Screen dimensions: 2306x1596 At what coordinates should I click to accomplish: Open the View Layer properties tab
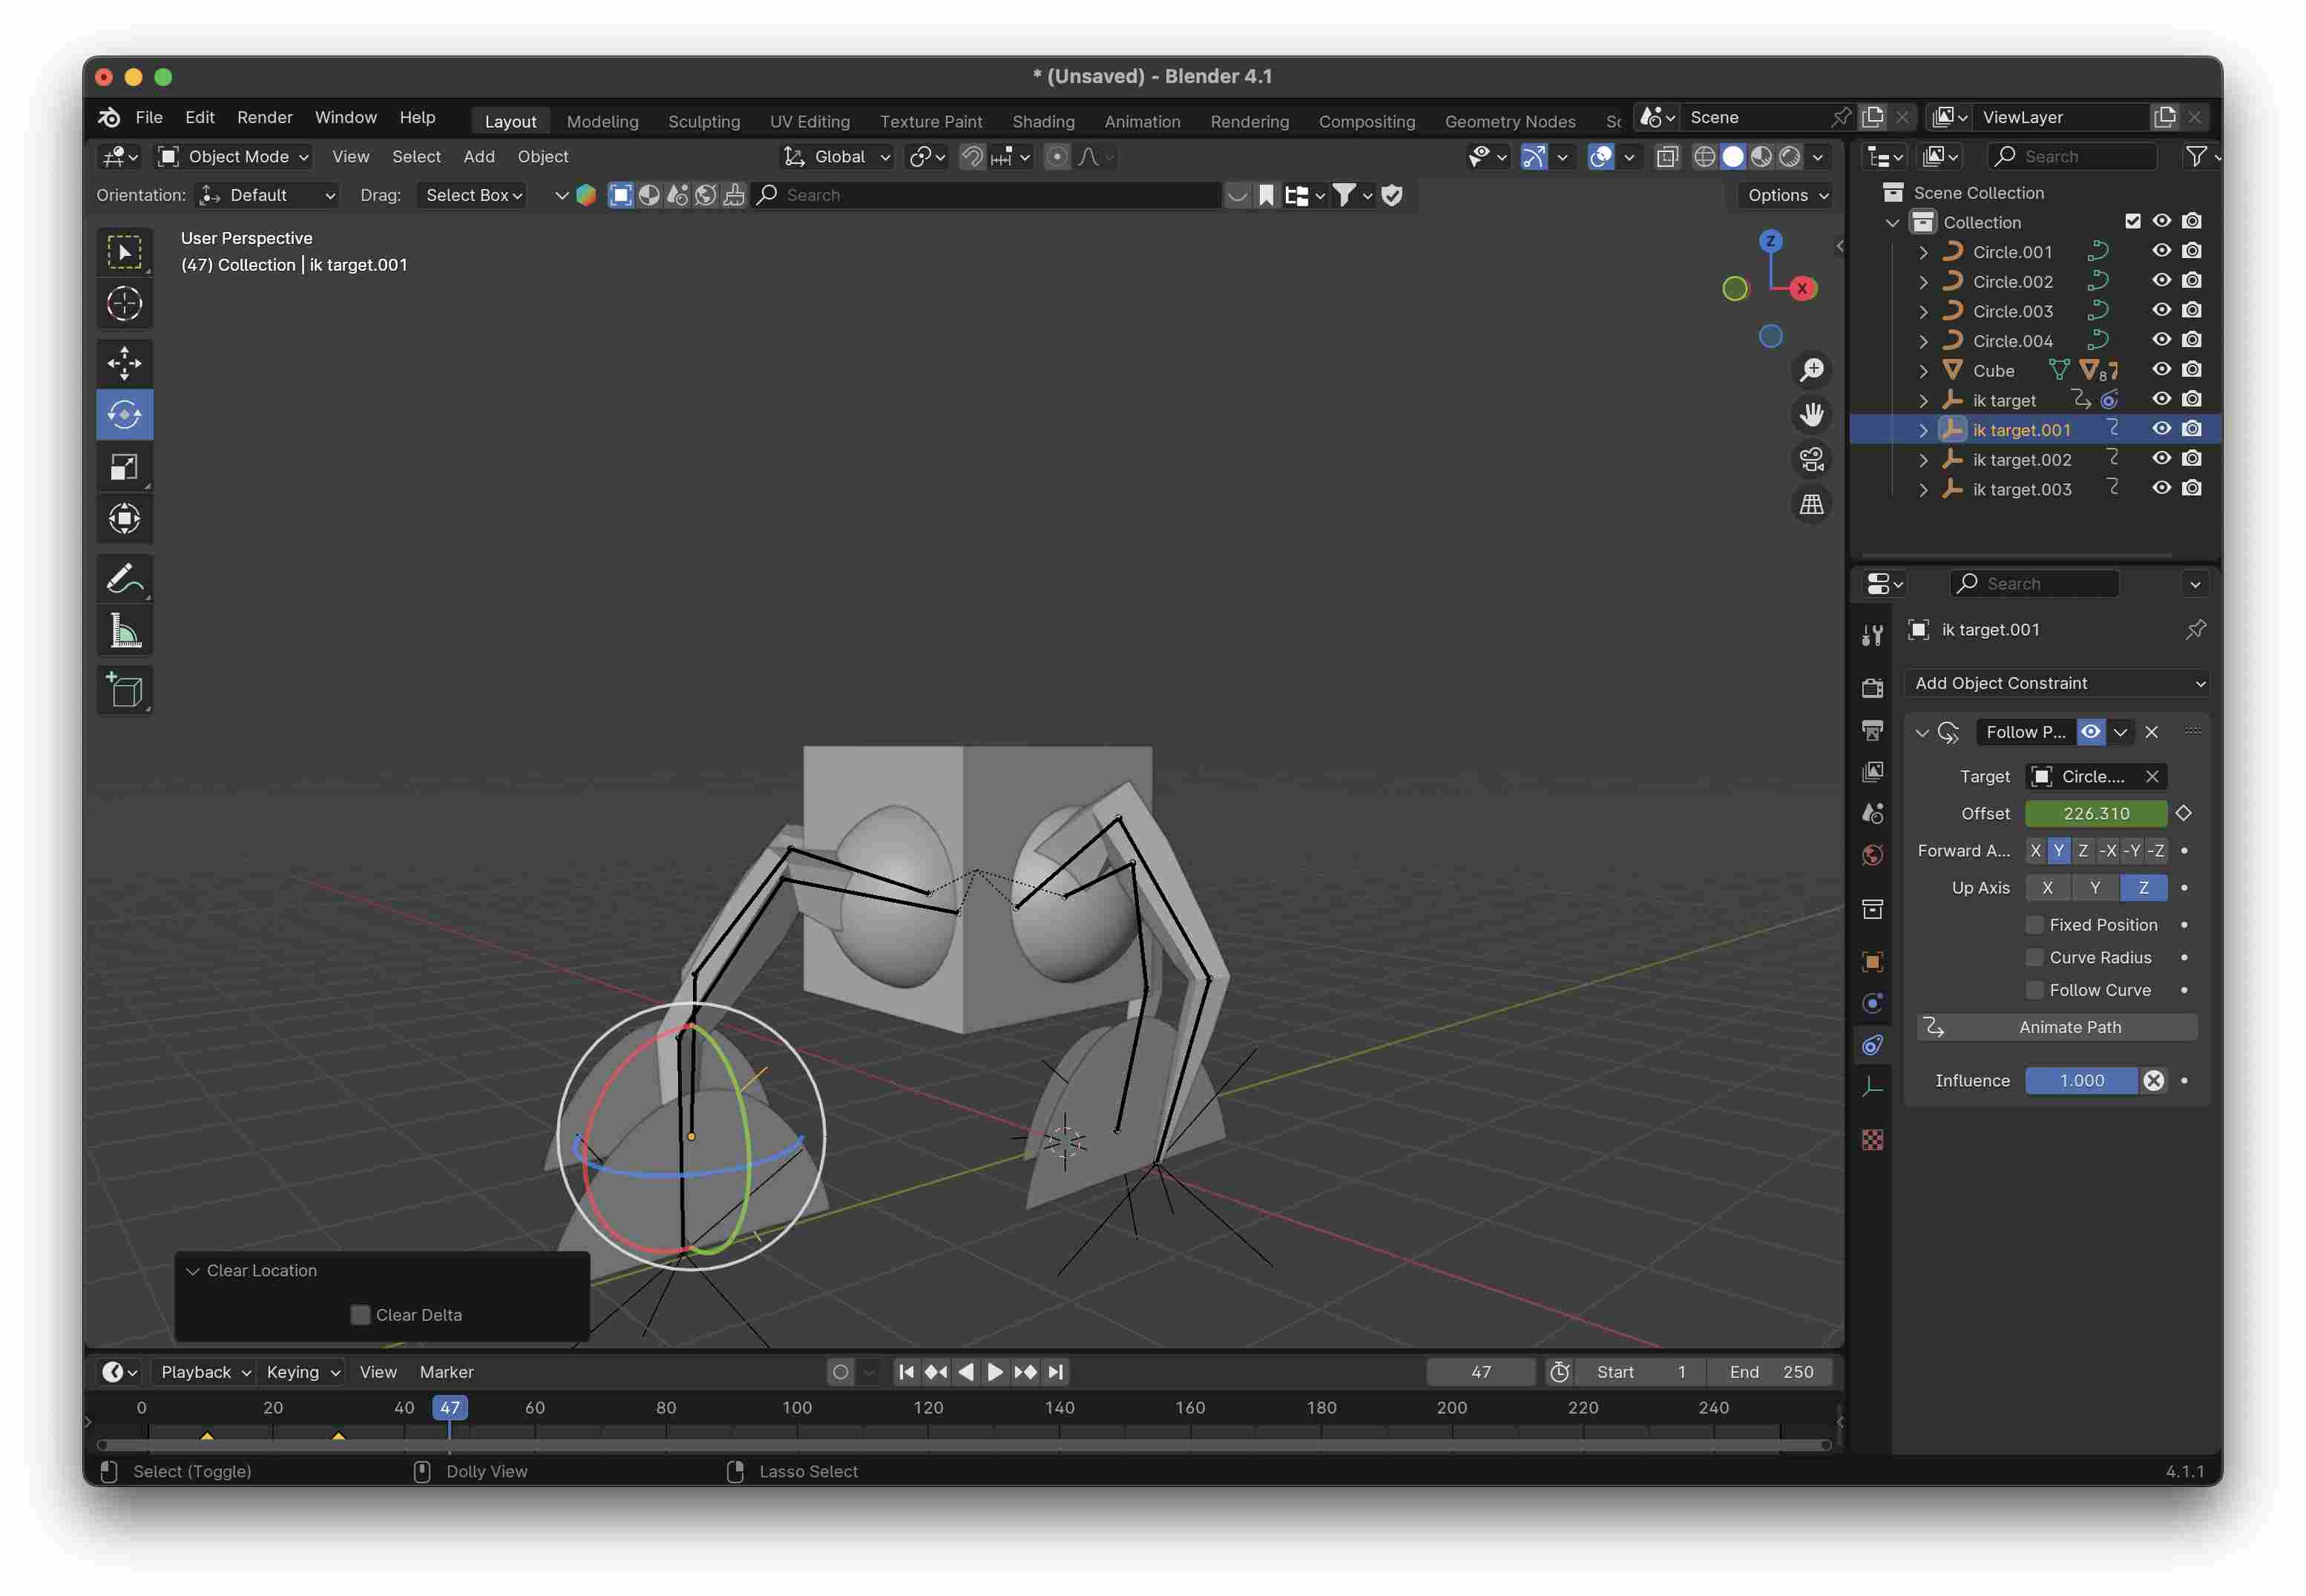1872,771
